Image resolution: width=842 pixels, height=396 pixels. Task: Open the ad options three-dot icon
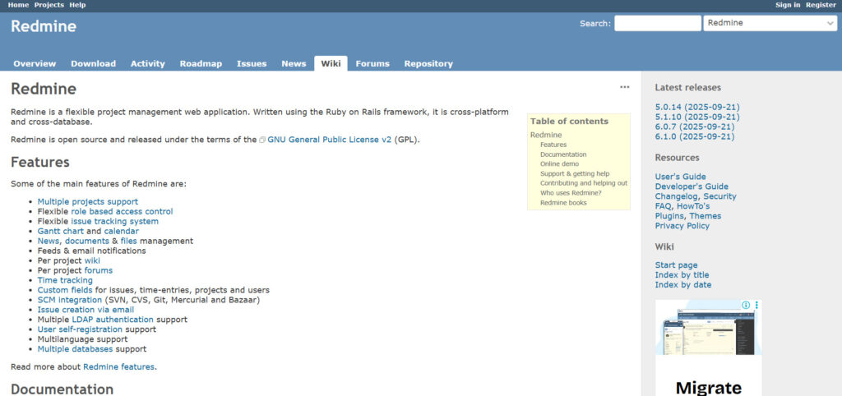tap(756, 305)
